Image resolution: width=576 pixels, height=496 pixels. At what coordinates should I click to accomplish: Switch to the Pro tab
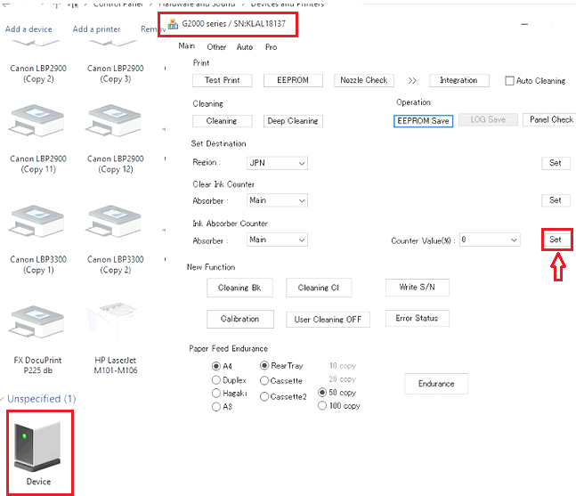[x=271, y=47]
